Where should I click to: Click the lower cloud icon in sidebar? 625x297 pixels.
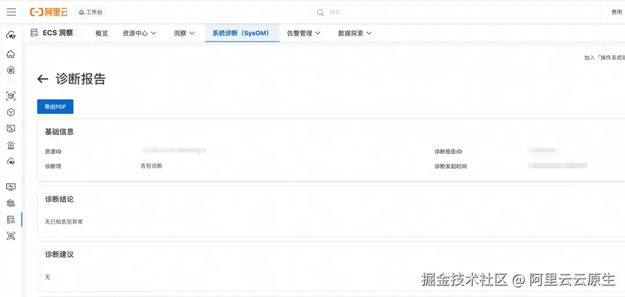(x=11, y=161)
